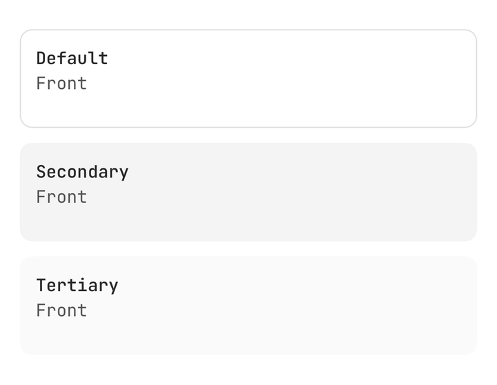Screen dimensions: 497x385
Task: Click the gap between Default and Secondary cards
Action: pyautogui.click(x=248, y=135)
